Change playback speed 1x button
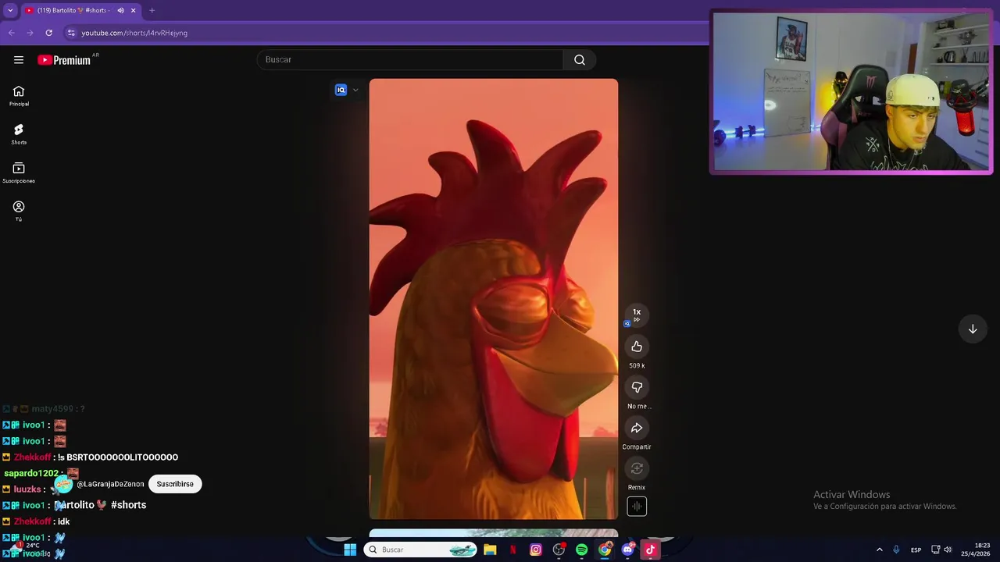The height and width of the screenshot is (562, 1000). click(637, 315)
